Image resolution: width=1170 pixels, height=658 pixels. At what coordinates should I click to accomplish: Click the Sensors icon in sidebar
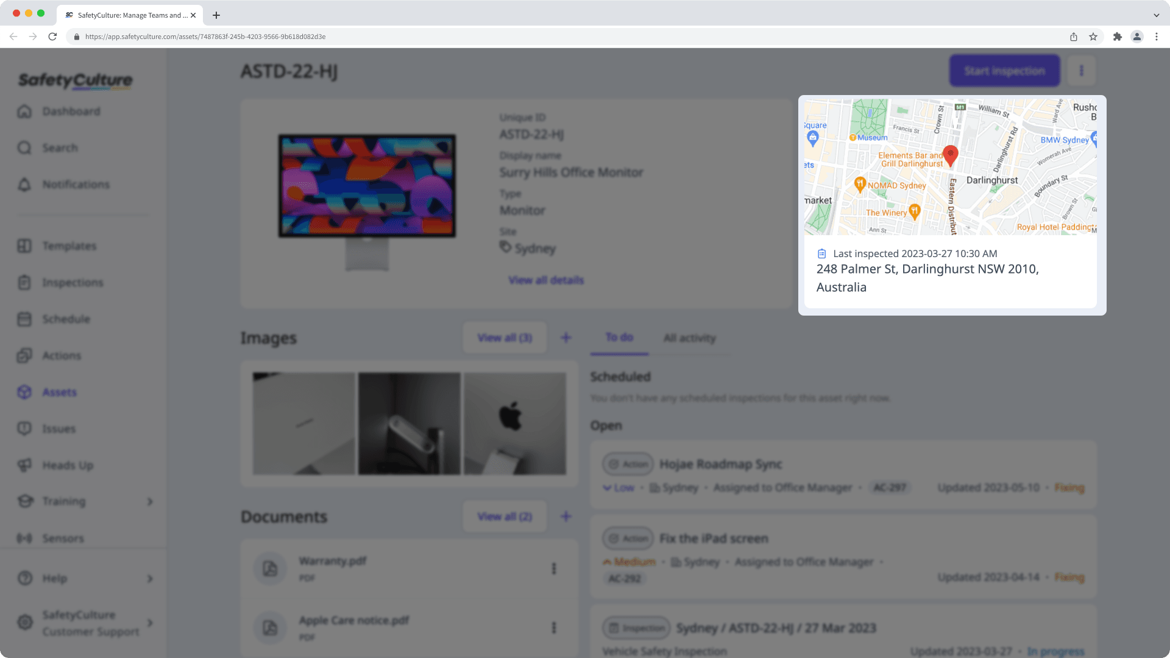[24, 539]
